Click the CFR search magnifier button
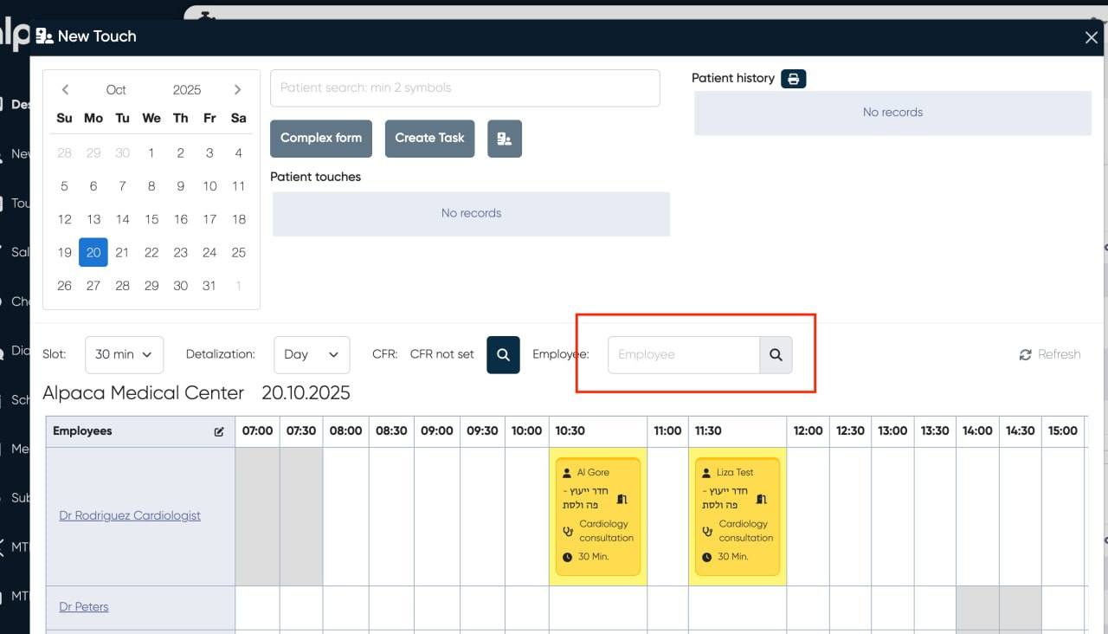This screenshot has height=634, width=1108. point(503,354)
